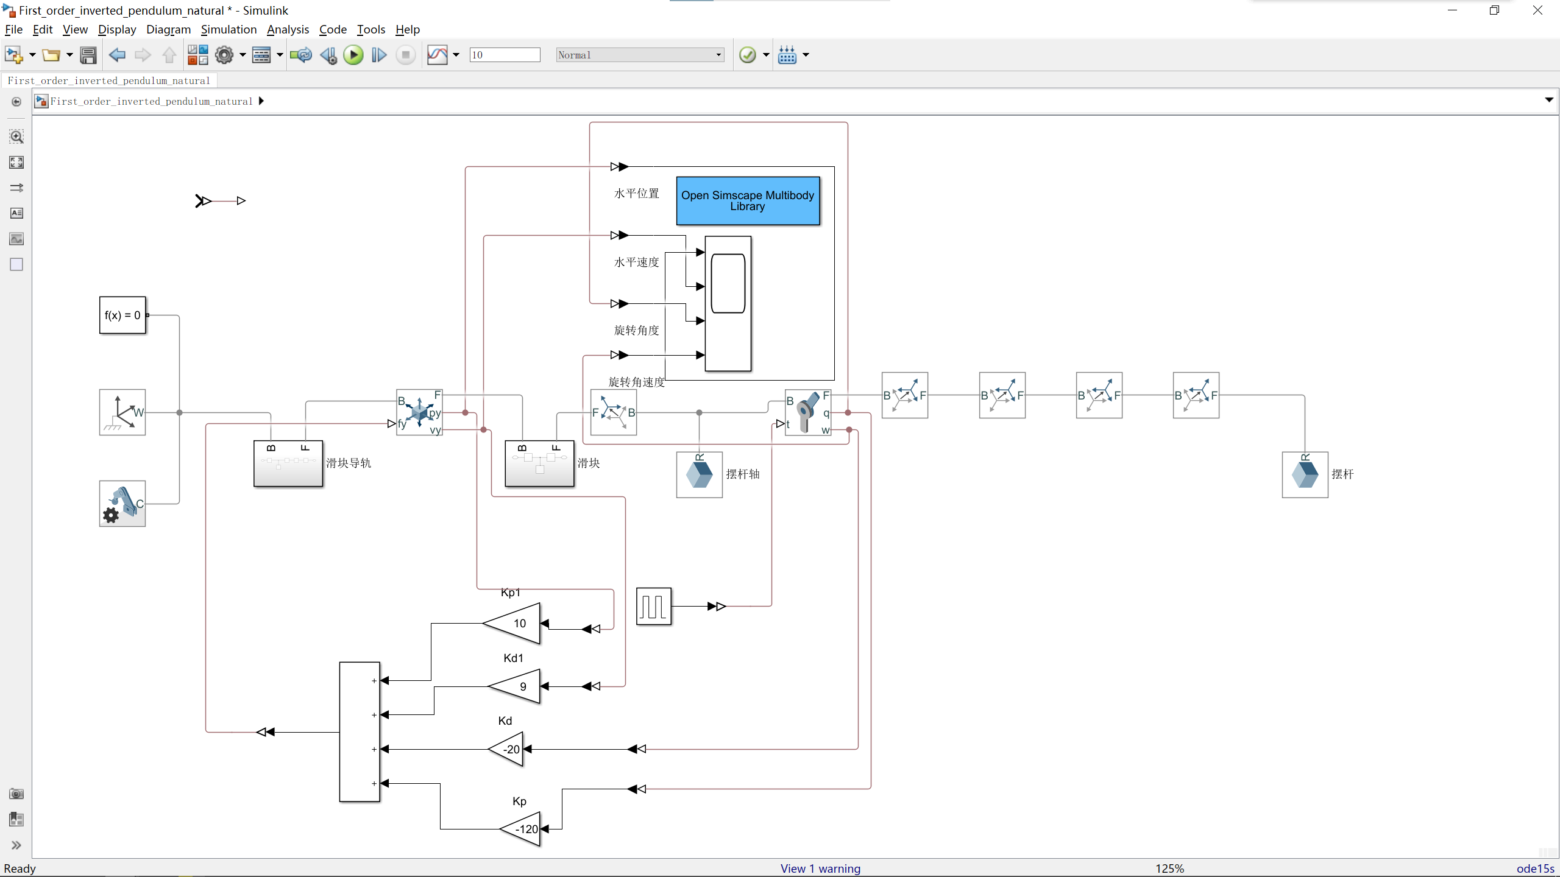Go up to parent with up arrow icon
1560x877 pixels.
[x=169, y=55]
